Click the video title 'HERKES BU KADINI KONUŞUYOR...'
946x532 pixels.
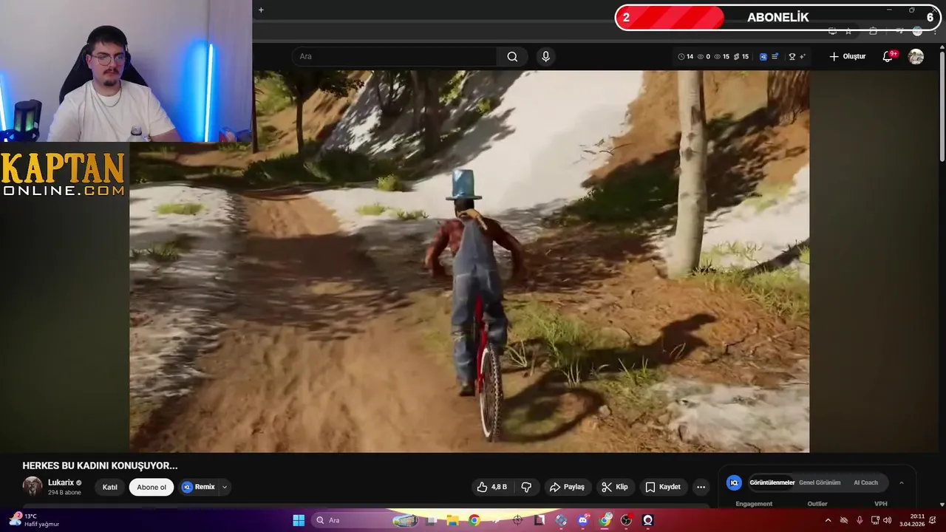click(100, 465)
